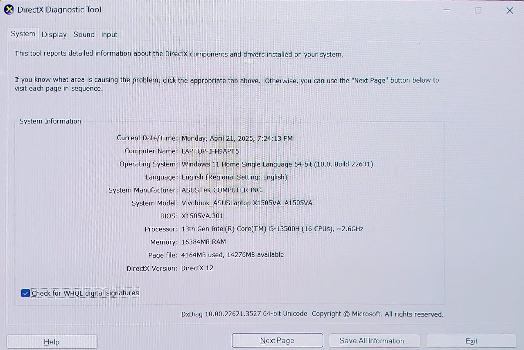524x350 pixels.
Task: Open the Sound tab
Action: pos(84,35)
